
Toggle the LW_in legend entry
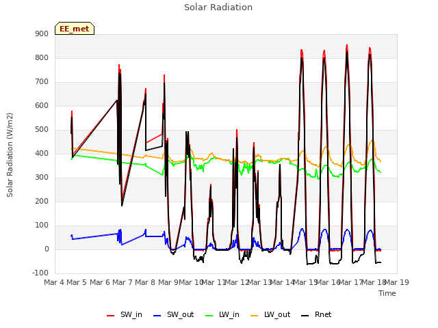click(222, 315)
